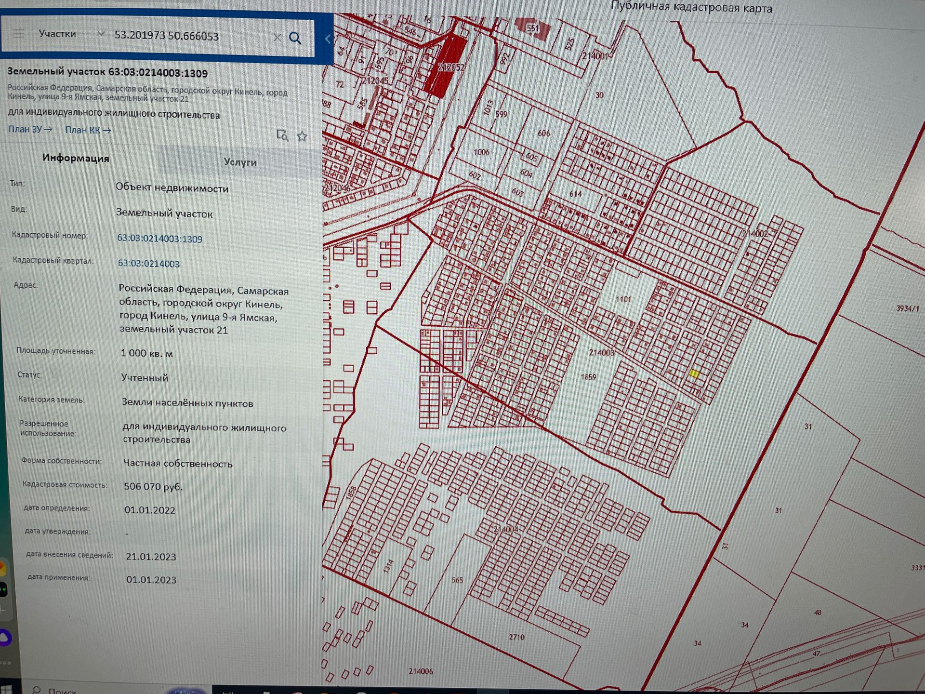
Task: Click the Windows taskbar Поиск search box
Action: click(63, 690)
